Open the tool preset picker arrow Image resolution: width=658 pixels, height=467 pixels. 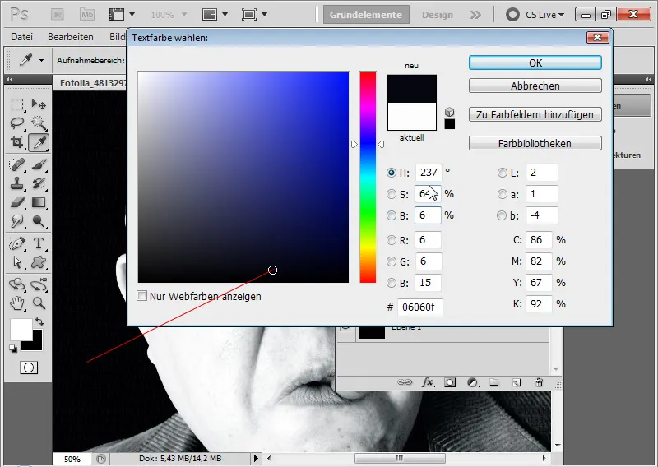coord(42,60)
